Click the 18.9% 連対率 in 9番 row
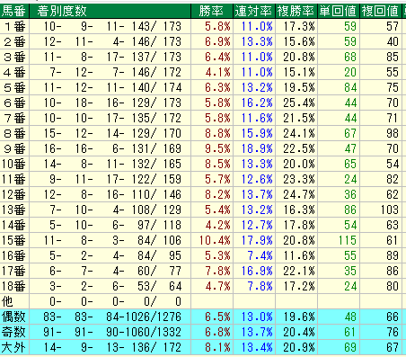Screen dimensions: 406x357 [x=257, y=148]
